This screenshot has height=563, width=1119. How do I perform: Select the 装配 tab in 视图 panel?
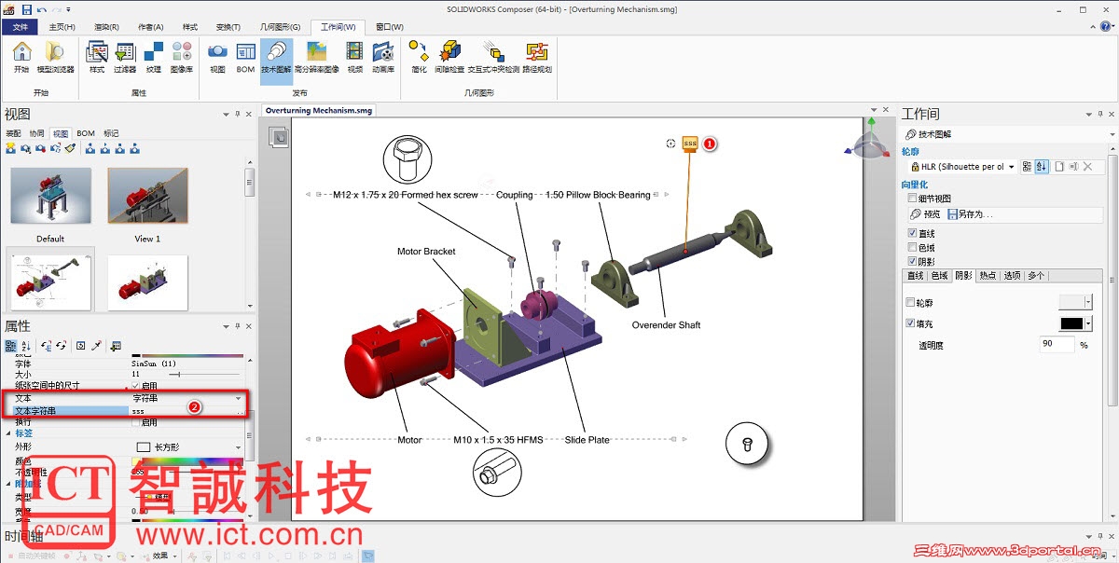pos(14,133)
